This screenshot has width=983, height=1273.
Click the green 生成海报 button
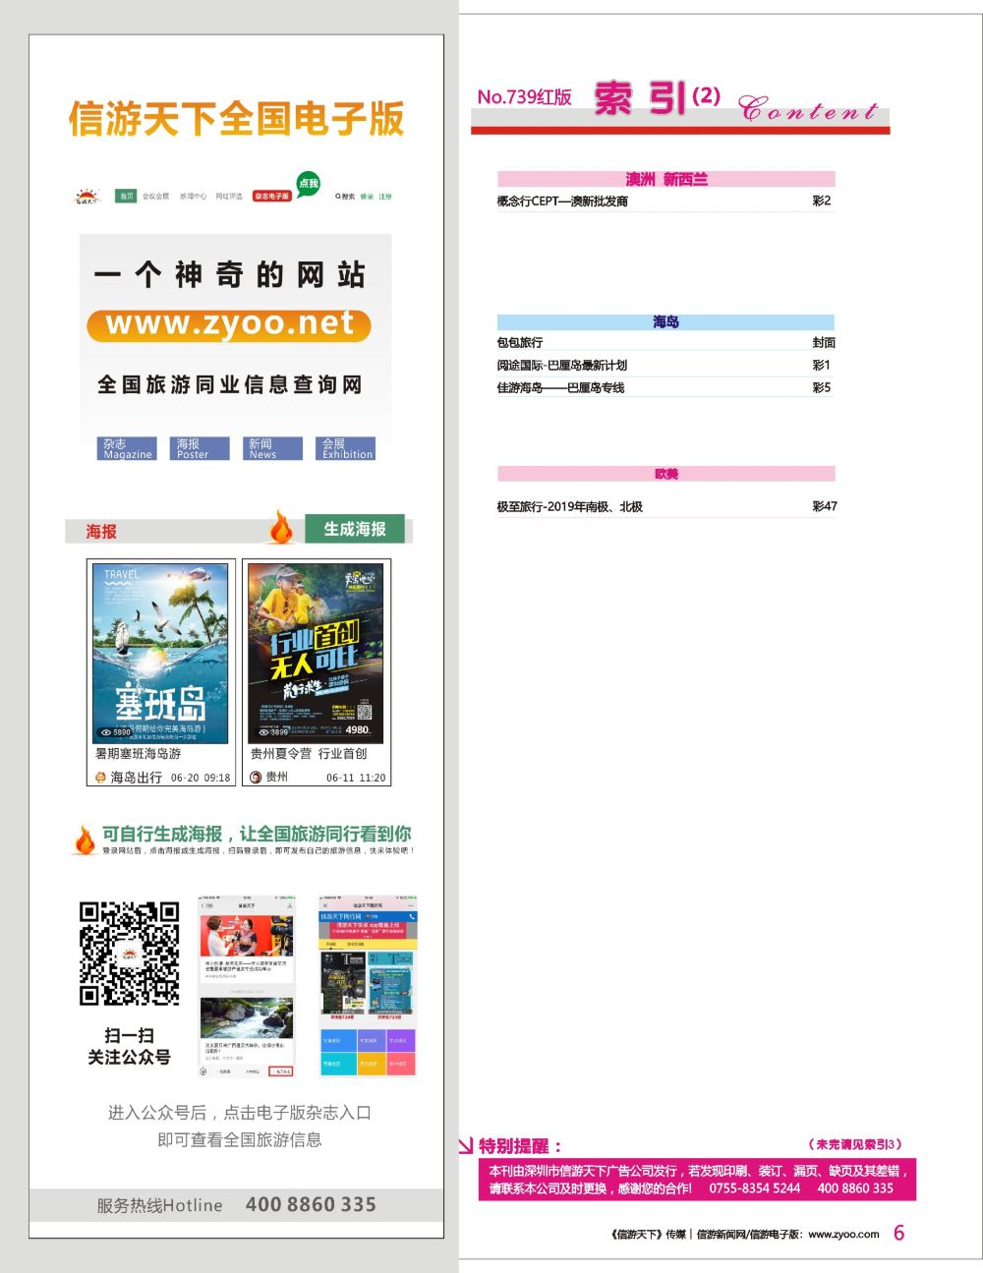click(x=355, y=529)
